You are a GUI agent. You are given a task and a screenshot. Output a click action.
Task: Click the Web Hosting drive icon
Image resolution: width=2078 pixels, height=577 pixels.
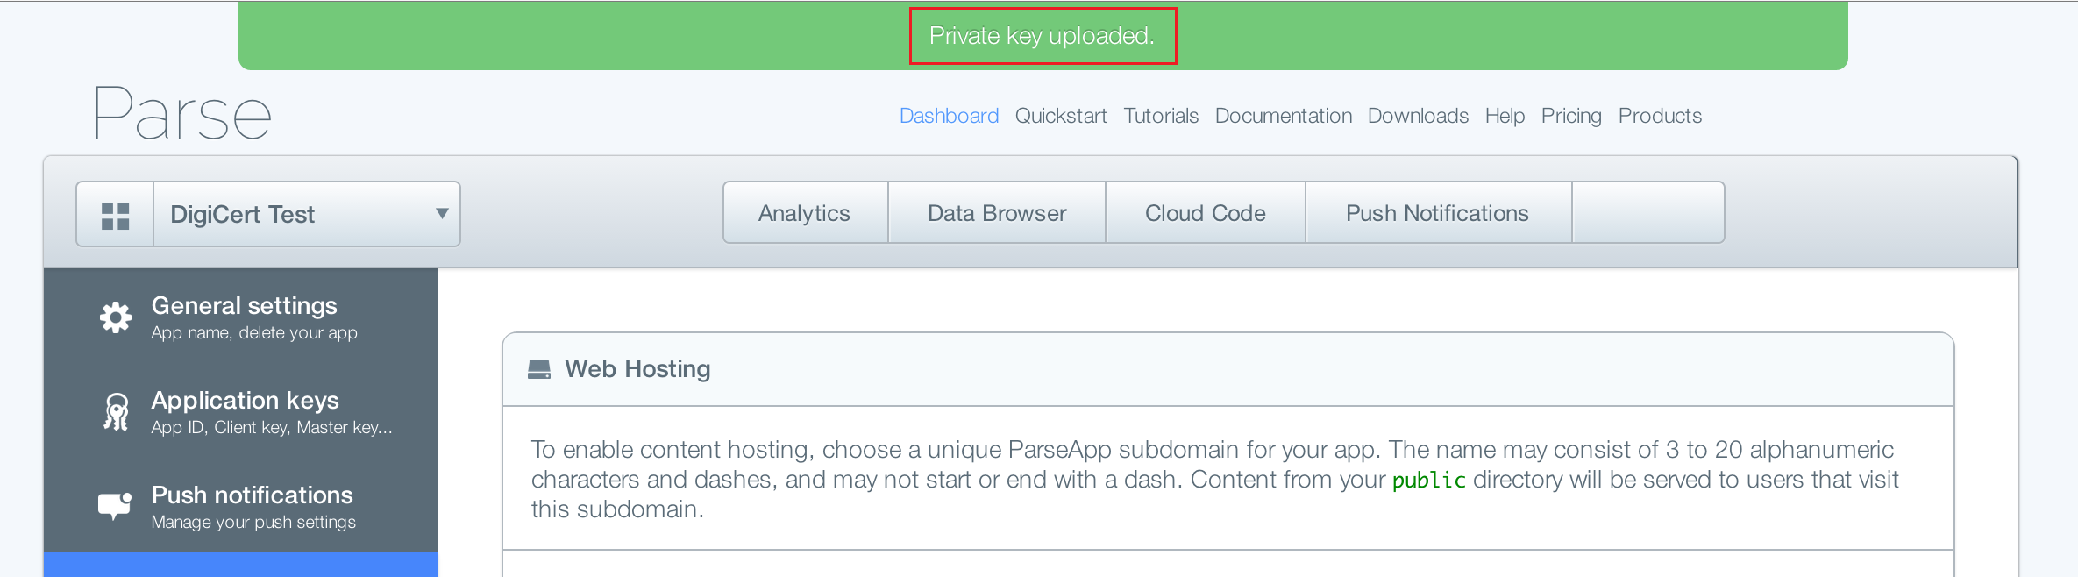[x=539, y=369]
